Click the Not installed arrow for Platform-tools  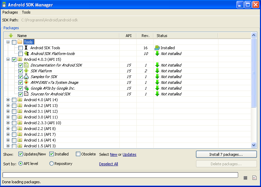[157, 54]
